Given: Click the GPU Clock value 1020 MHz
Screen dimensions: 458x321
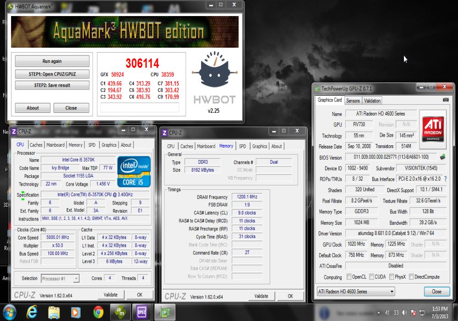Looking at the screenshot, I should coord(356,244).
